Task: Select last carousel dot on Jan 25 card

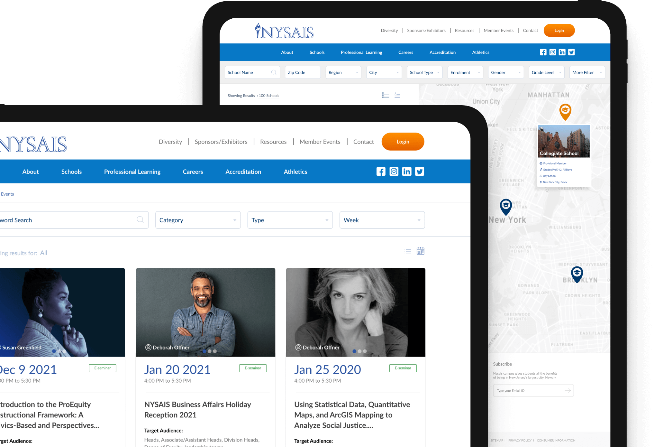Action: click(365, 351)
